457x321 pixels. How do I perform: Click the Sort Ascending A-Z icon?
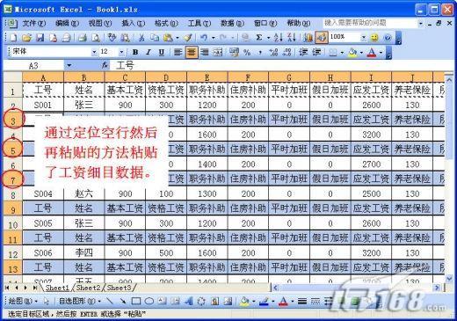pyautogui.click(x=278, y=38)
